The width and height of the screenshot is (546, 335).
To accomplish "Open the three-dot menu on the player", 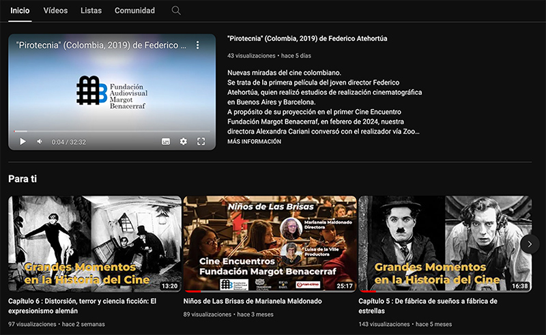I will 197,45.
